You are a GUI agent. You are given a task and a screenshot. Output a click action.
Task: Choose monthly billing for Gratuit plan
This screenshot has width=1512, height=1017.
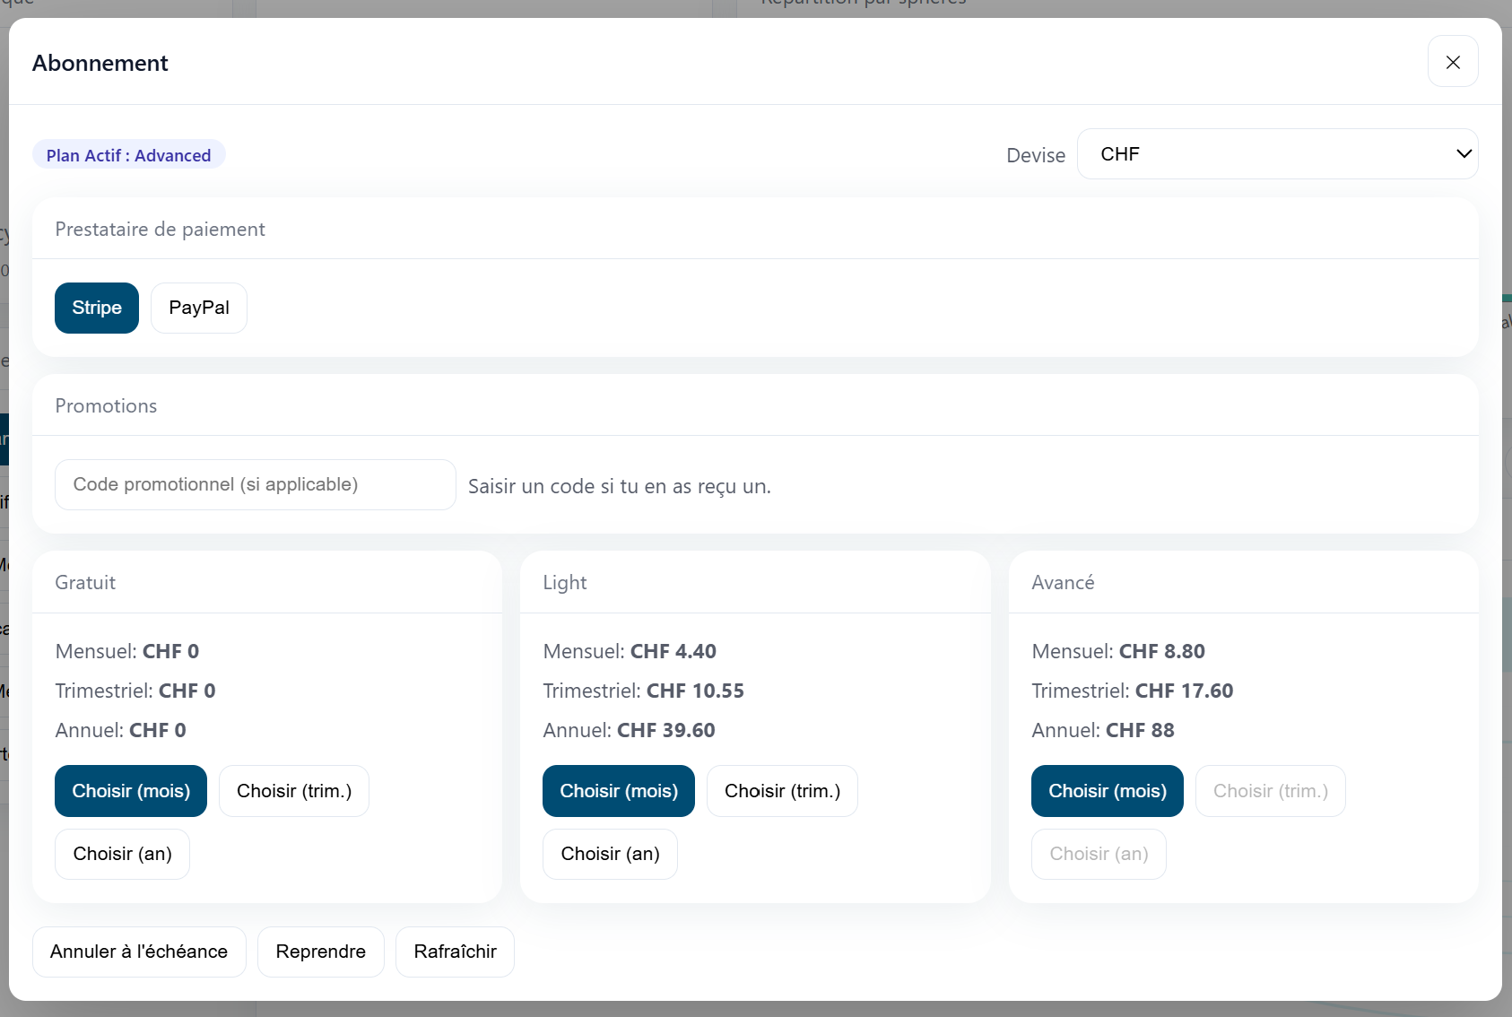click(x=131, y=791)
